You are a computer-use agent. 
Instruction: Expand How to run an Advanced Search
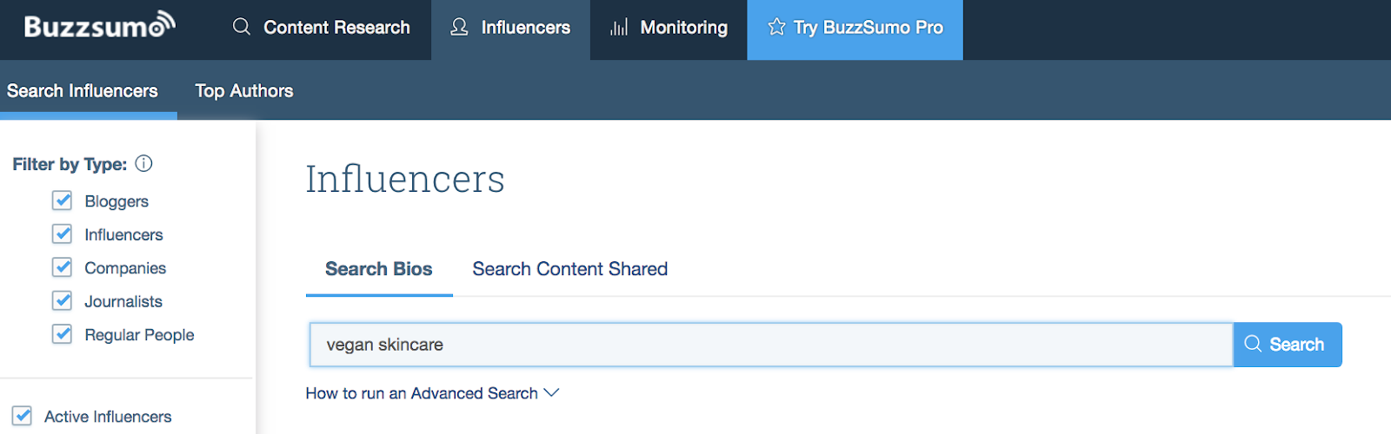tap(422, 393)
